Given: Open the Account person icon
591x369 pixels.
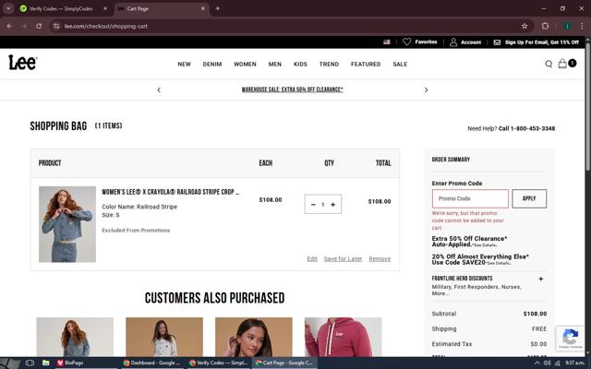Looking at the screenshot, I should click(453, 42).
